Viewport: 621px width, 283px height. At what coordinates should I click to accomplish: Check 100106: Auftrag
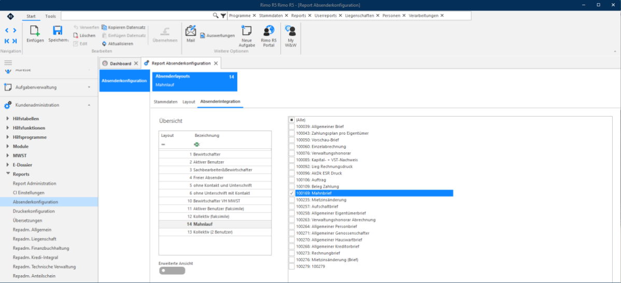tap(292, 180)
